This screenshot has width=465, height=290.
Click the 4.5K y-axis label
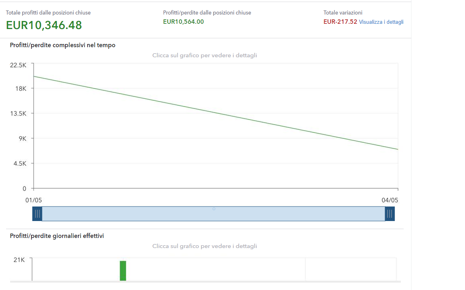[20, 163]
